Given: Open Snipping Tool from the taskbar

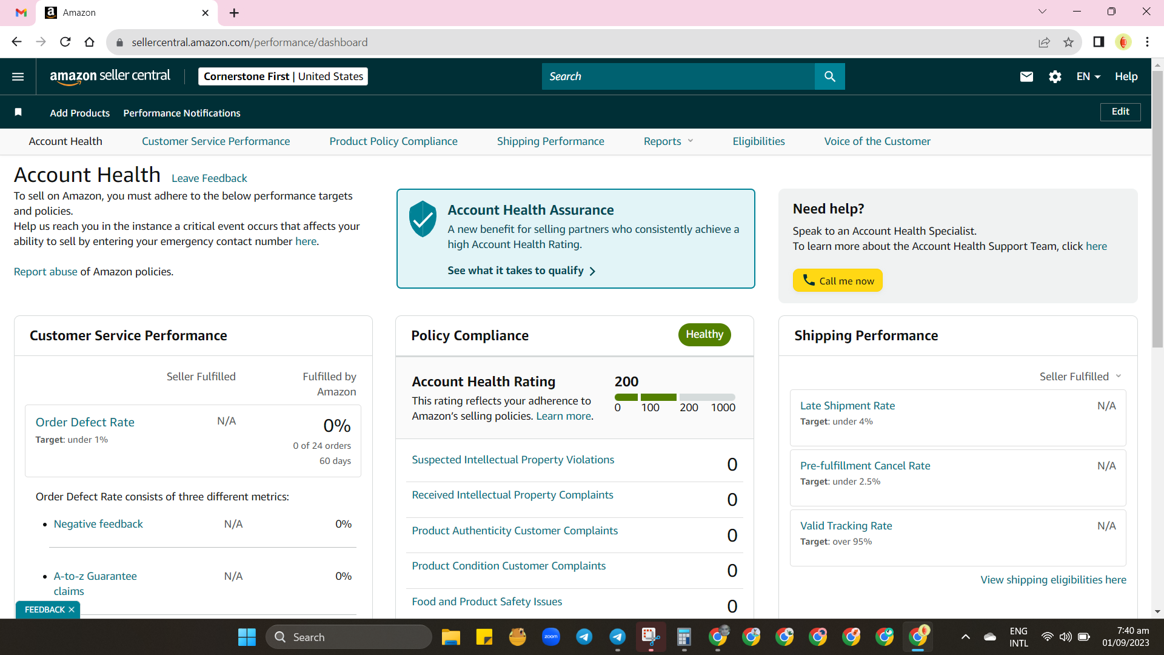Looking at the screenshot, I should click(651, 637).
